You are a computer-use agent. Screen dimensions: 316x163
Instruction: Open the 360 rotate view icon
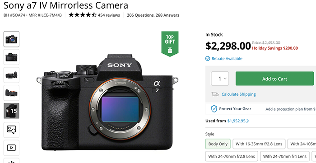pos(11,161)
